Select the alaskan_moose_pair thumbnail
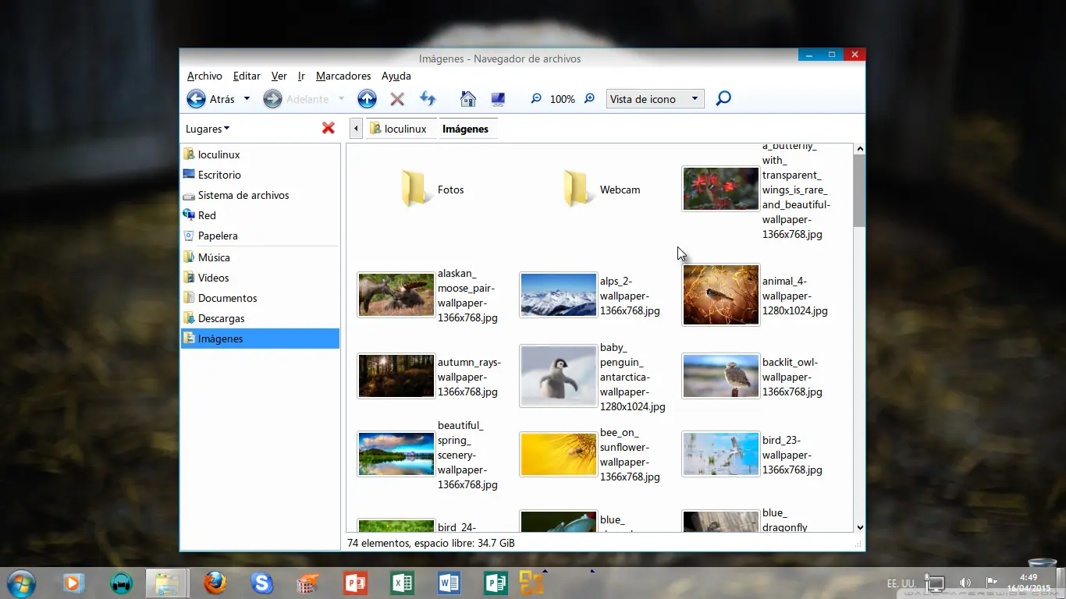 [396, 295]
